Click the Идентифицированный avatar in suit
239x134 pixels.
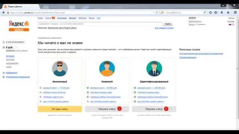(x=154, y=68)
